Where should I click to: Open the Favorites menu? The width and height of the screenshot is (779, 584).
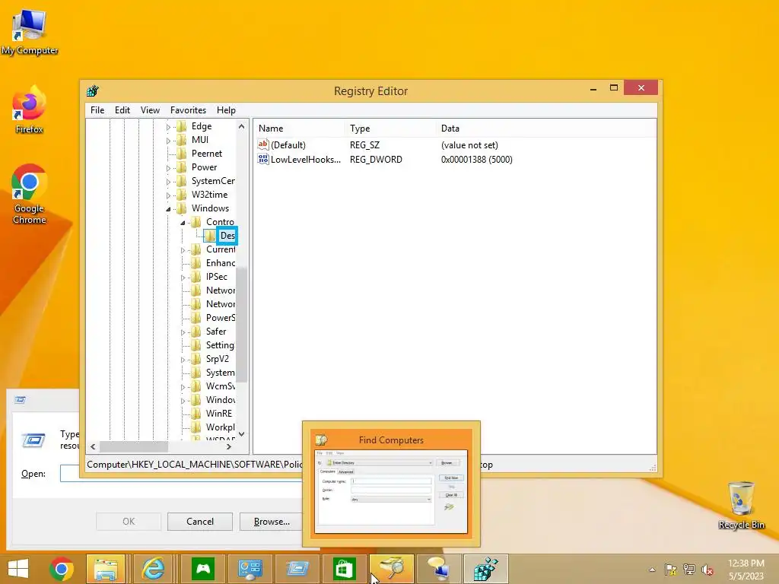pos(188,110)
